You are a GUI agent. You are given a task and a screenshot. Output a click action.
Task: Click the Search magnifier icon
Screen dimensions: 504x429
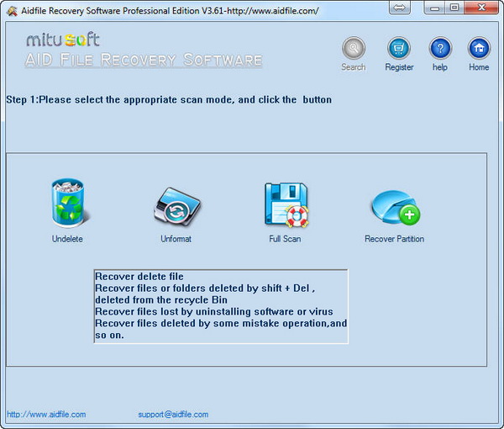pos(354,48)
